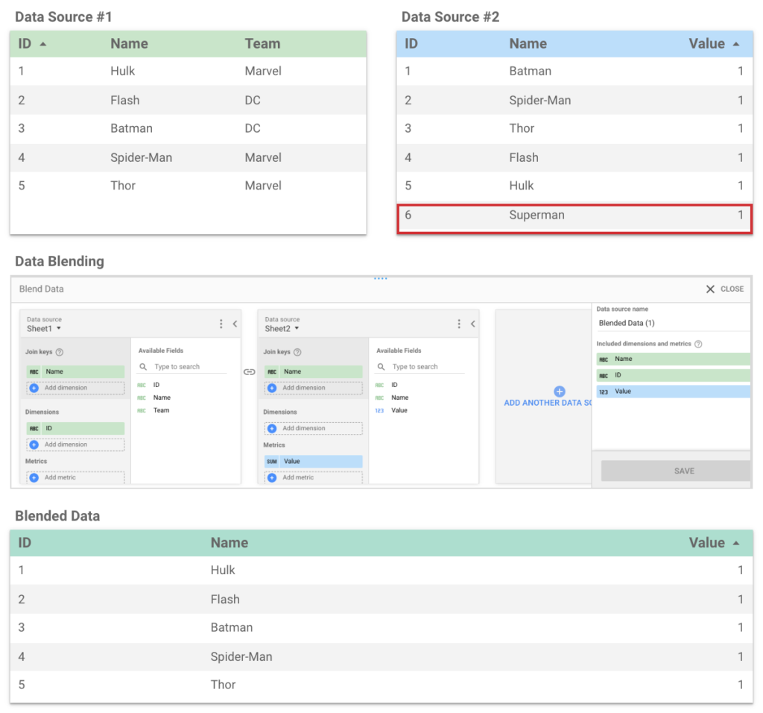Click the Join keys help icon in Sheet1
Image resolution: width=763 pixels, height=713 pixels.
[x=60, y=353]
